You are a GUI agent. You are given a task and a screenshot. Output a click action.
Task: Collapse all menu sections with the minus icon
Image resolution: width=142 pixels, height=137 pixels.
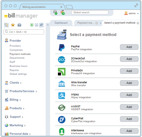pyautogui.click(x=37, y=25)
